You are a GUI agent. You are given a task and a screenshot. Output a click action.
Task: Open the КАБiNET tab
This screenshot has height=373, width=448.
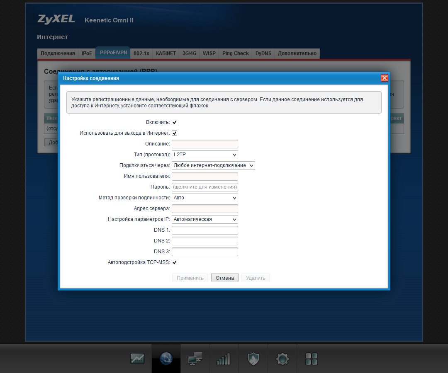click(x=166, y=53)
